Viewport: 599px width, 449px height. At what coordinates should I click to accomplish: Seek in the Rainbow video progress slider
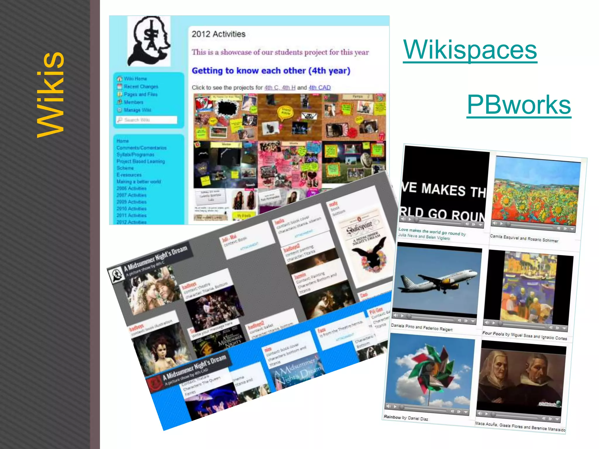tap(424, 409)
